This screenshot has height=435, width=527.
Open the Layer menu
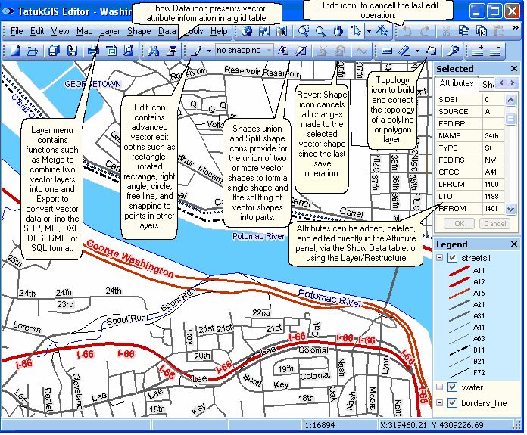point(110,31)
